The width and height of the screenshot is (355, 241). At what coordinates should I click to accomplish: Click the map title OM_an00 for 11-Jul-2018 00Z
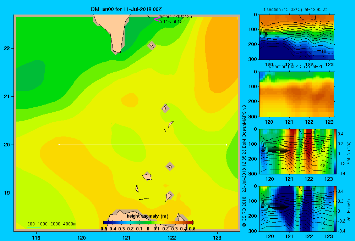click(126, 9)
